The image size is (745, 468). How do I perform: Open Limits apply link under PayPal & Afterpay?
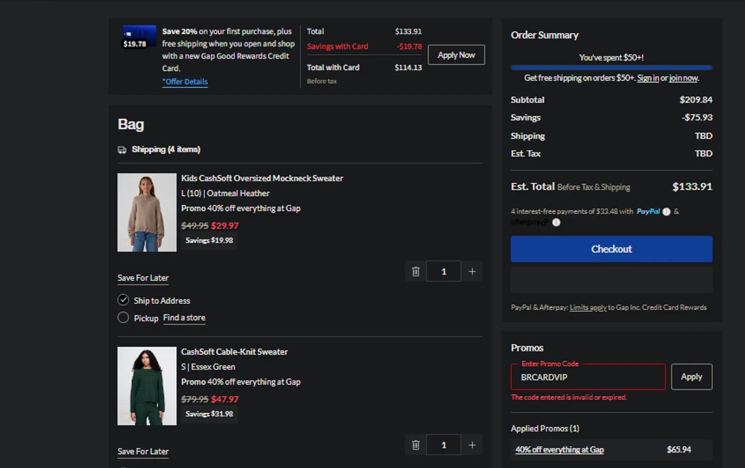tap(588, 308)
